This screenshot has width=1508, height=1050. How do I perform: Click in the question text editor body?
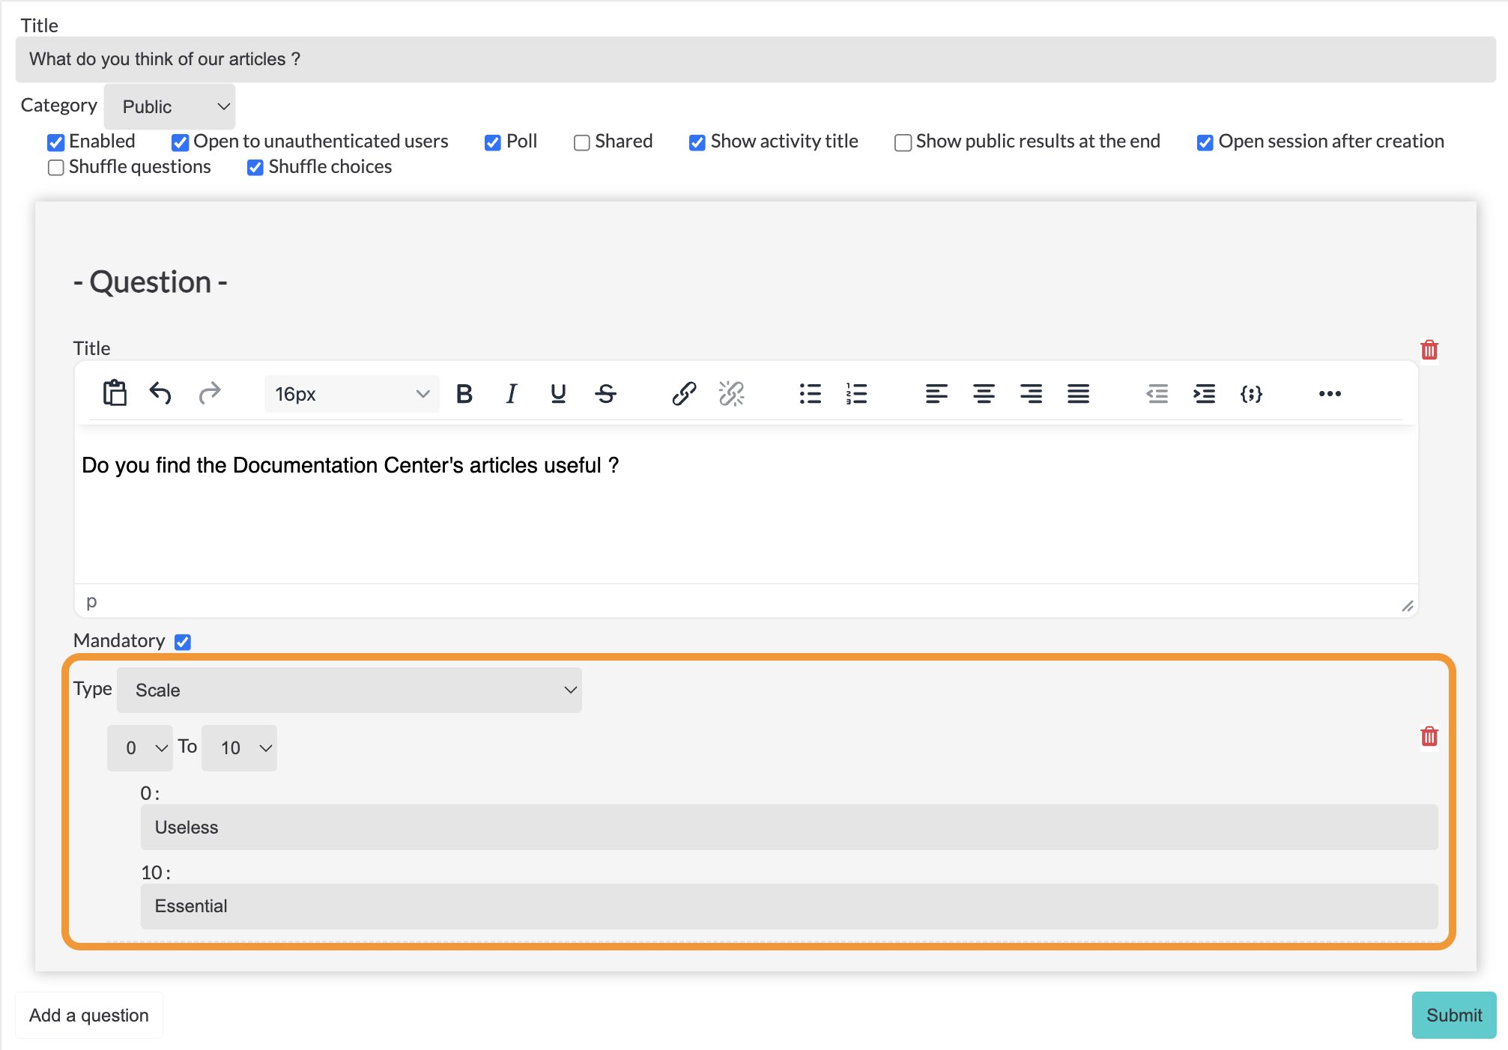(746, 506)
